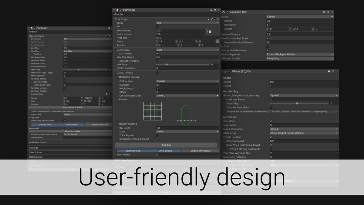Toggle the Collision testing checkbox
Image resolution: width=364 pixels, height=205 pixels.
pos(117,77)
